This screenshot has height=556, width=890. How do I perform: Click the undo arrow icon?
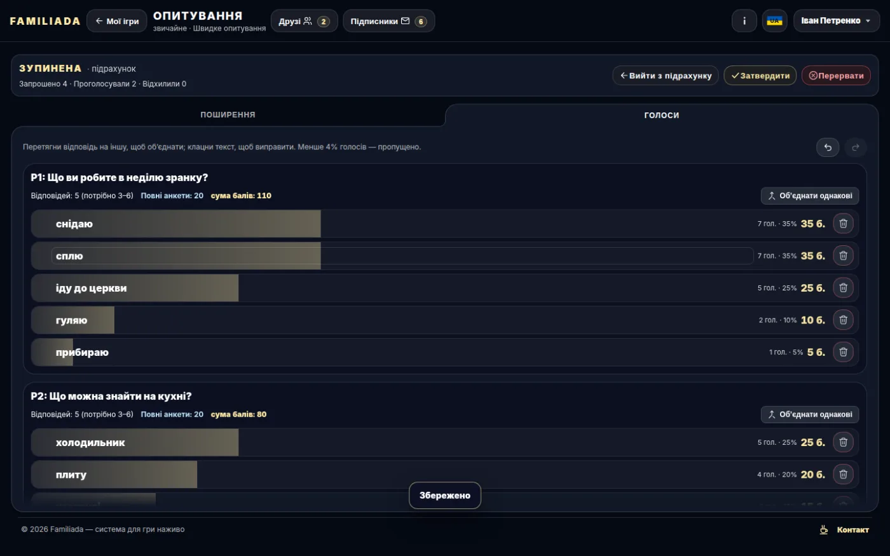[x=828, y=147]
